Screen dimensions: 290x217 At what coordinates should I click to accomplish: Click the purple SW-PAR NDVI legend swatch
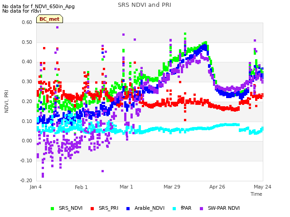click(201, 208)
